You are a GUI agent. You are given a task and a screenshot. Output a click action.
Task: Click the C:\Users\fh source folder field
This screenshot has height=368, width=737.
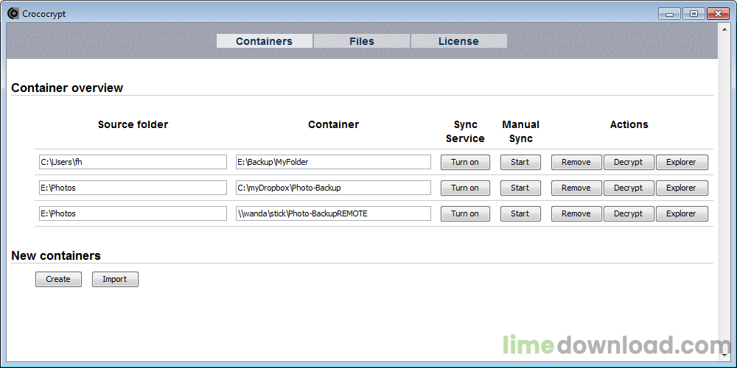(x=133, y=162)
